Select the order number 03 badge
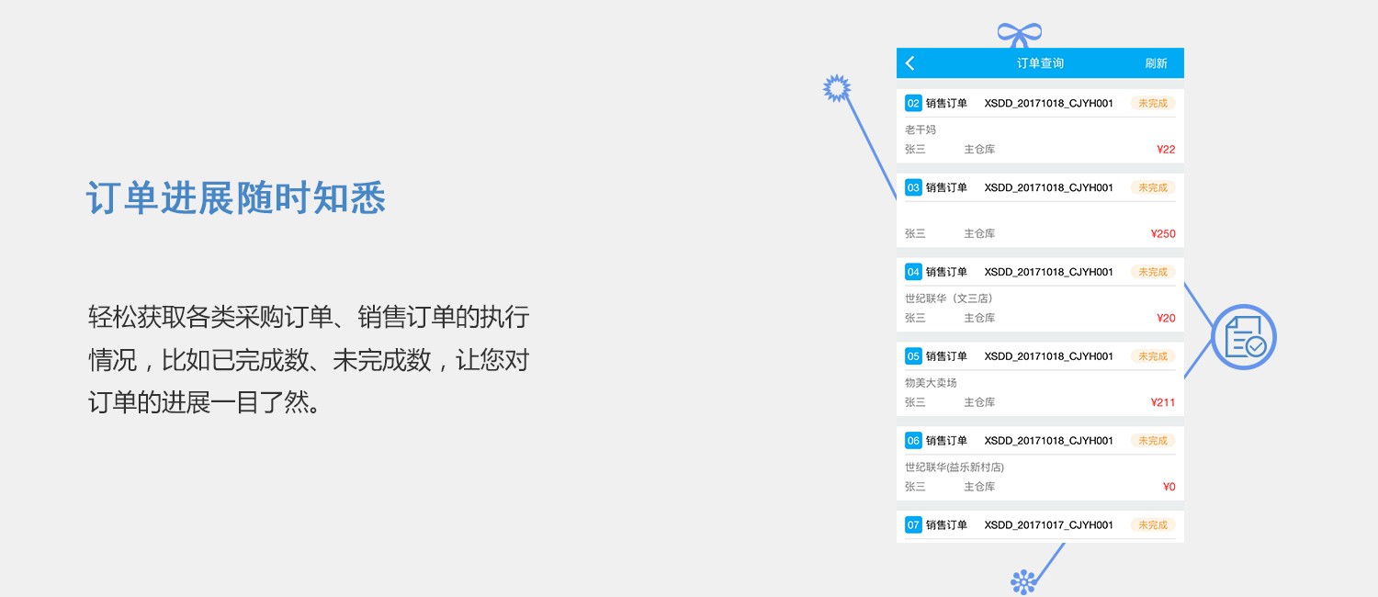 point(913,188)
